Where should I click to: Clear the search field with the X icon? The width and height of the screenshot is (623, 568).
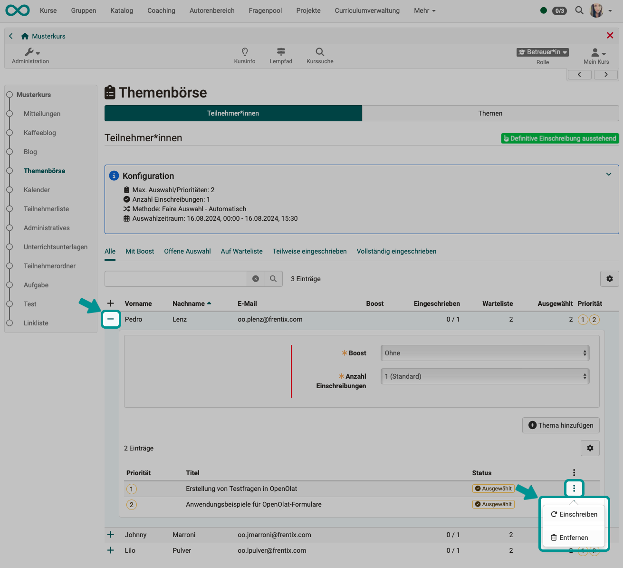point(256,279)
